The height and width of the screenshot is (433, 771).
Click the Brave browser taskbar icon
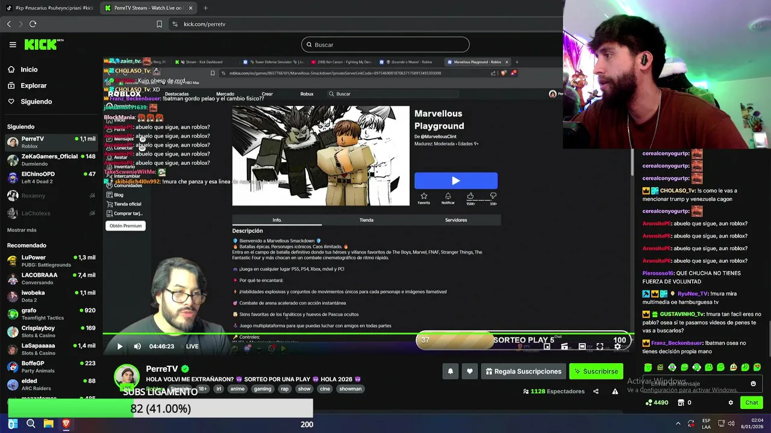[66, 424]
